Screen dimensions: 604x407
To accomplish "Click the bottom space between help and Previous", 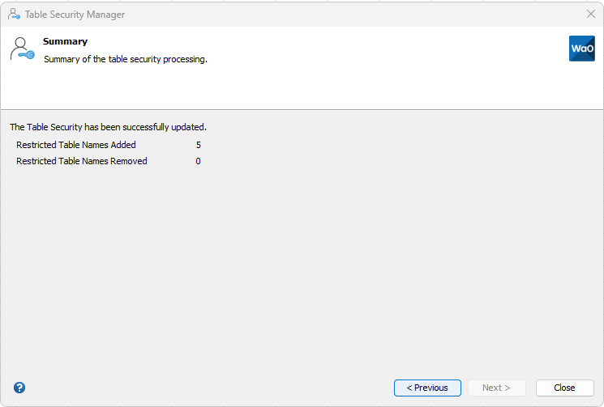I will tap(203, 388).
